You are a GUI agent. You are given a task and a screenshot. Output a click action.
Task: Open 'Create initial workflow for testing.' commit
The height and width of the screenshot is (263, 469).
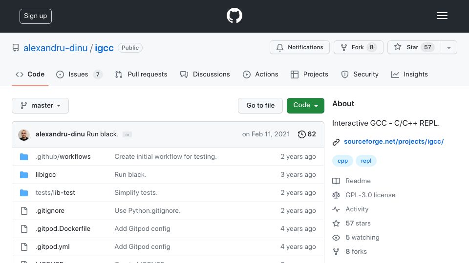point(166,156)
